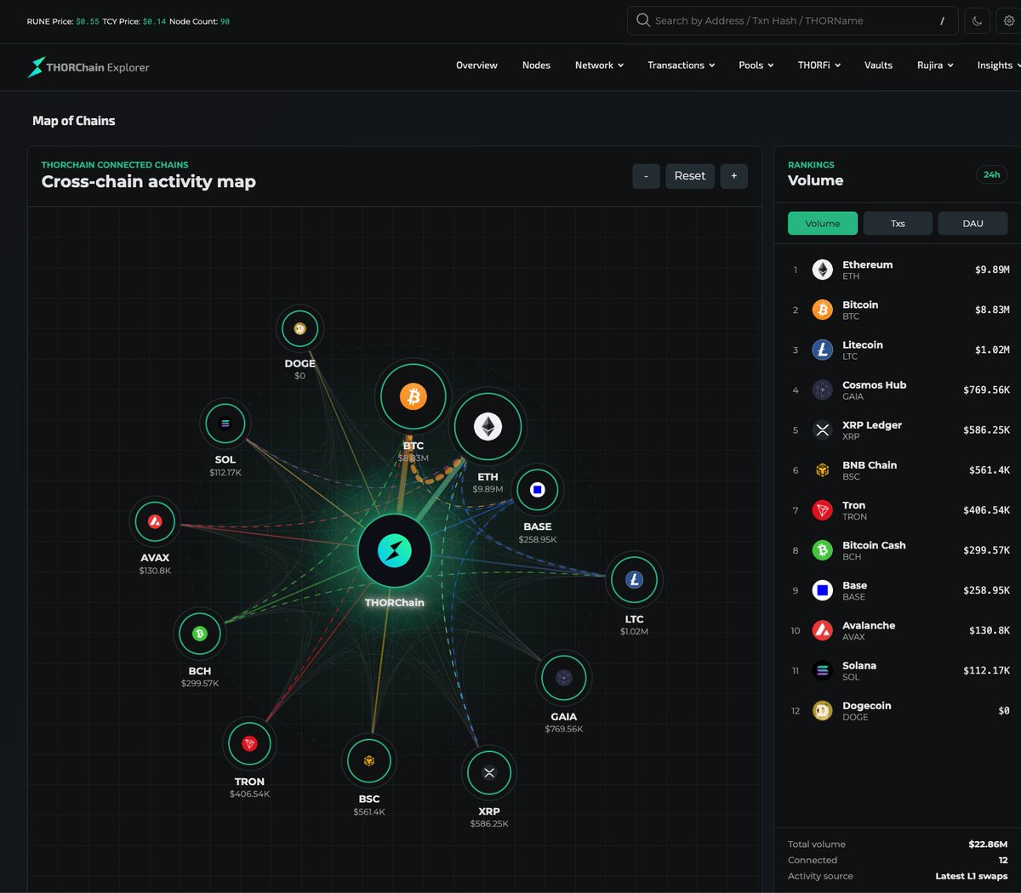The width and height of the screenshot is (1021, 893).
Task: Expand the Network menu
Action: pyautogui.click(x=599, y=65)
